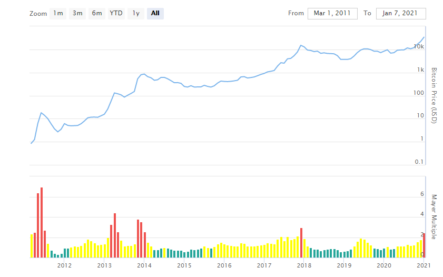Viewport: 443px width, 277px height.
Task: Open the From date field Mar 1, 2011
Action: 332,13
